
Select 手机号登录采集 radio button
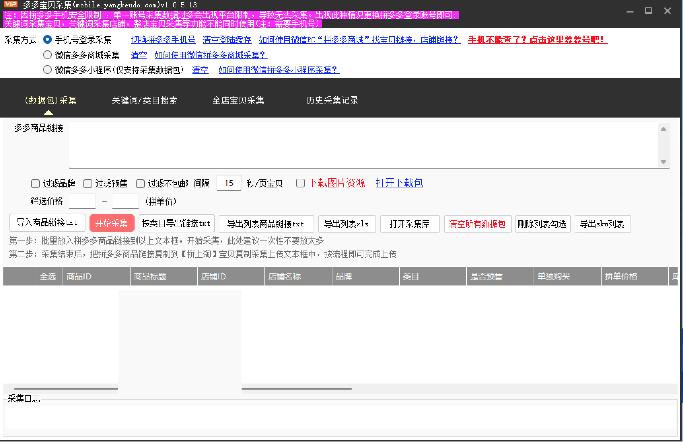coord(47,40)
